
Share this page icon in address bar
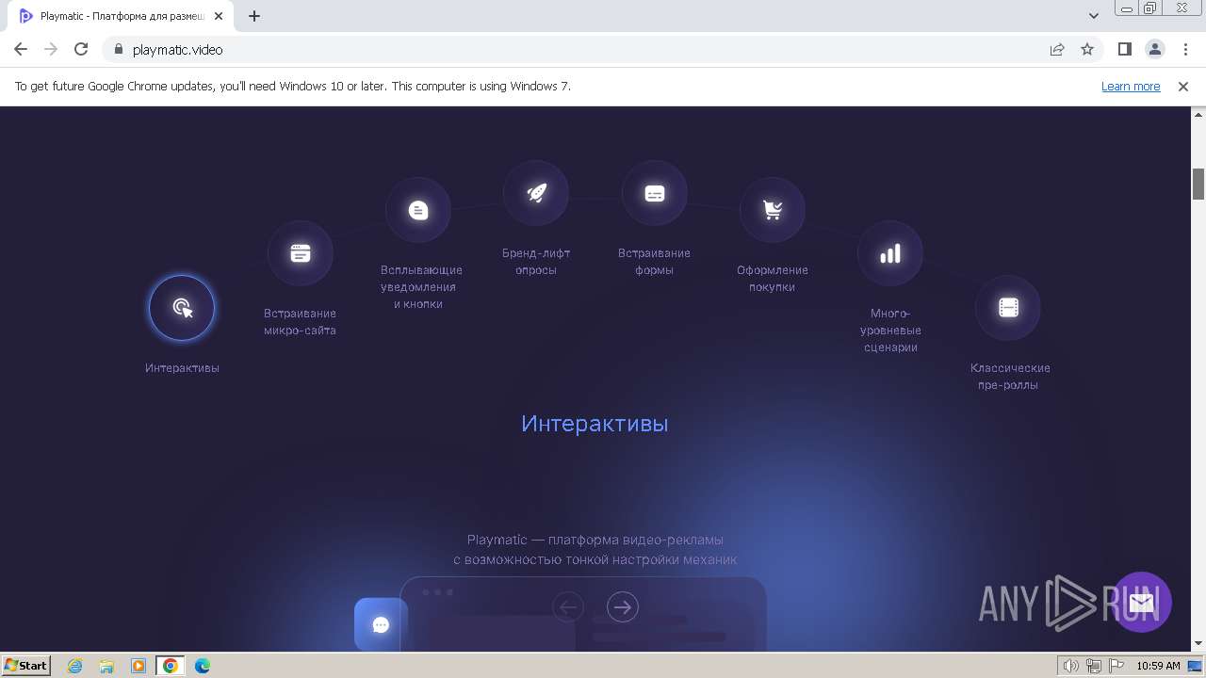pos(1057,49)
